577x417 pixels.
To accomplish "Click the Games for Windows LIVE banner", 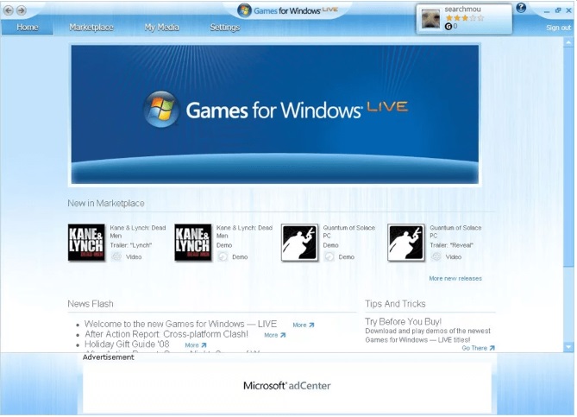I will tap(274, 115).
